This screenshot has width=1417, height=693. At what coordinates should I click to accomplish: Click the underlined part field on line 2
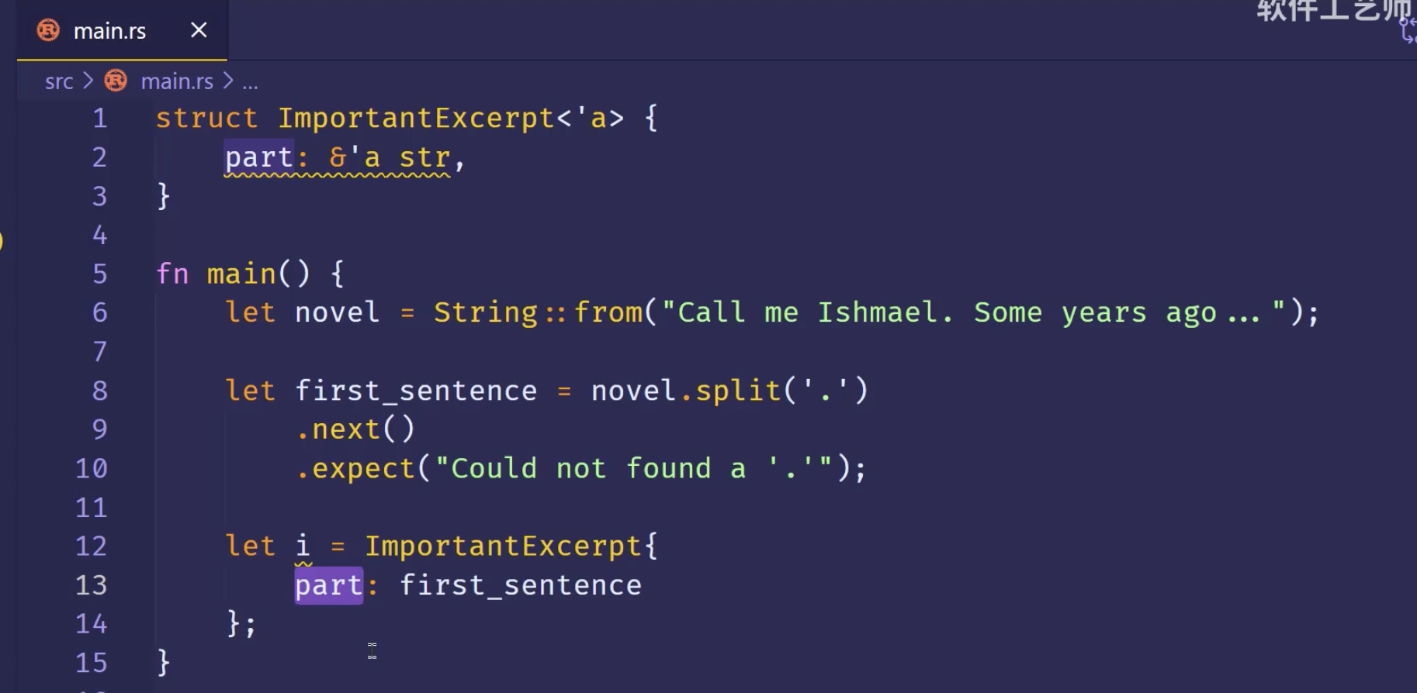[x=258, y=158]
